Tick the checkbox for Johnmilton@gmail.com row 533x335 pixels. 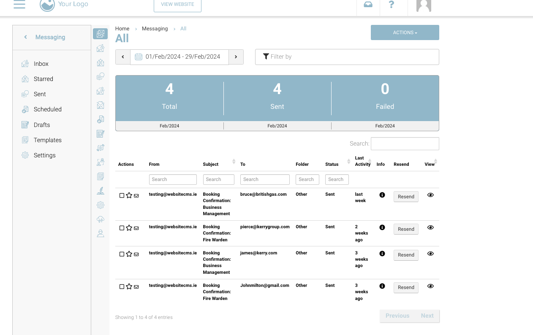pyautogui.click(x=122, y=287)
